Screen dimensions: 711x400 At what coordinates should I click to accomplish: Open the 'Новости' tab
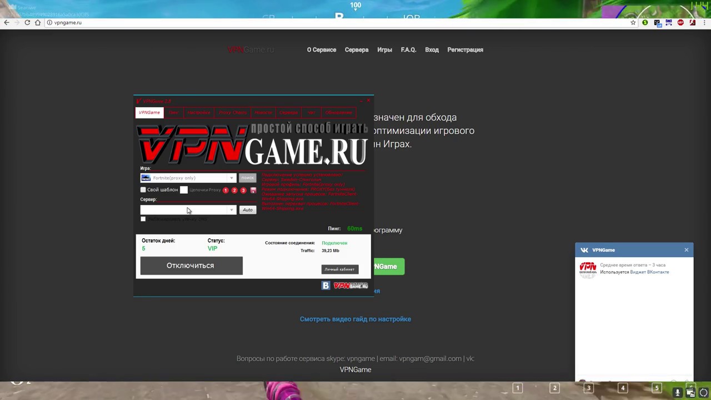click(x=263, y=113)
